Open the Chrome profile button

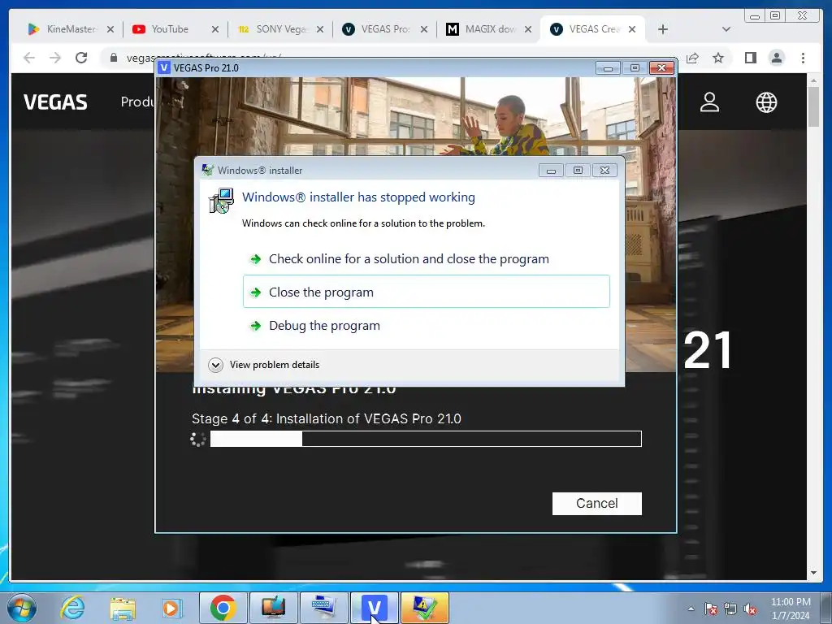tap(776, 58)
